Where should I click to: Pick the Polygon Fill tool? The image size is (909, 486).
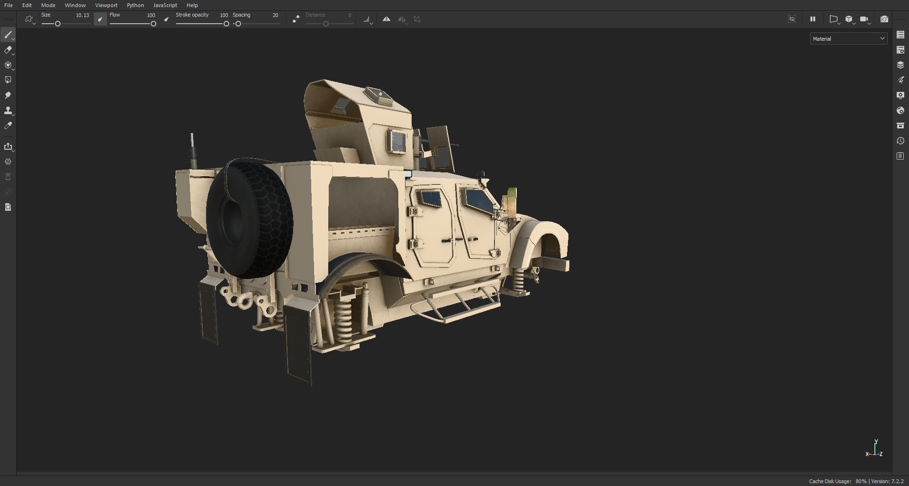[8, 80]
